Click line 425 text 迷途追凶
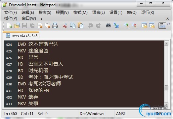The height and width of the screenshot is (119, 173). tap(38, 51)
